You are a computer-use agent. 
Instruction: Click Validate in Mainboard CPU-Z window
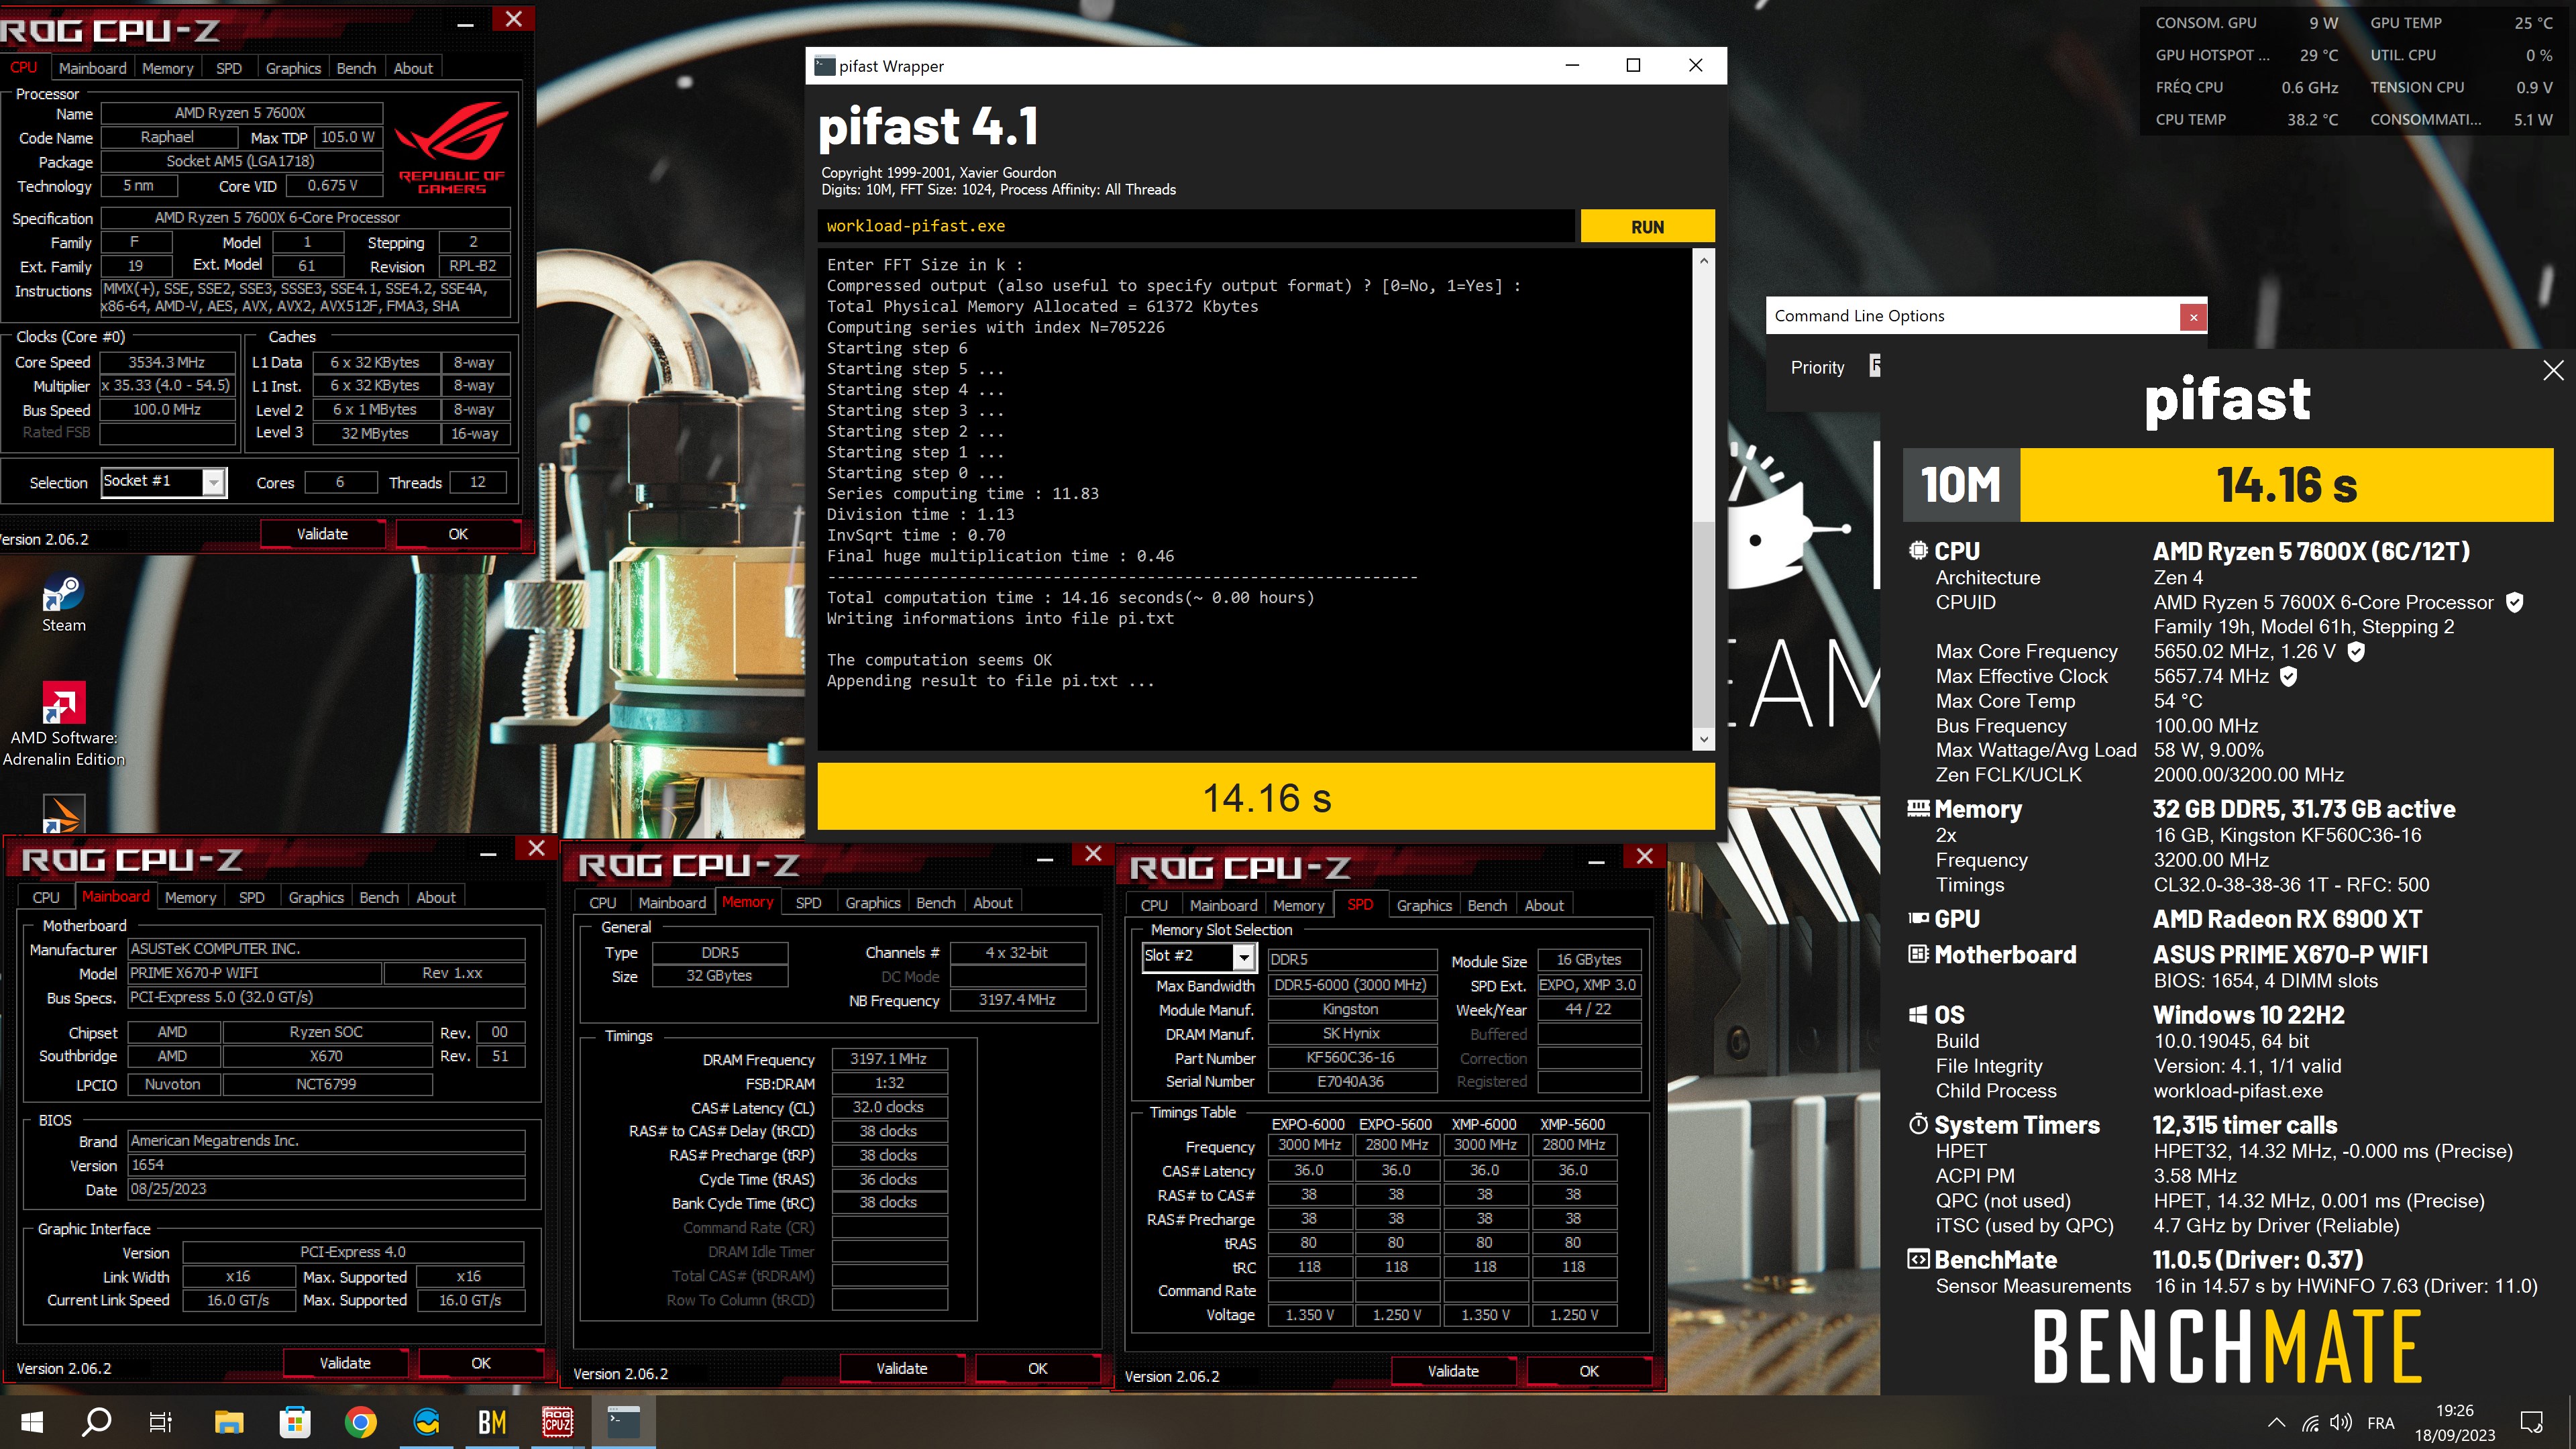345,1363
